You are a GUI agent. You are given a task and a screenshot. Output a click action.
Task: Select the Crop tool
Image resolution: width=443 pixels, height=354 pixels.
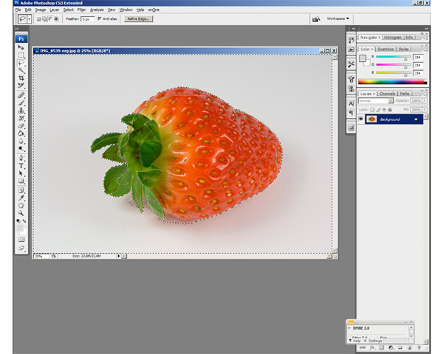(21, 78)
